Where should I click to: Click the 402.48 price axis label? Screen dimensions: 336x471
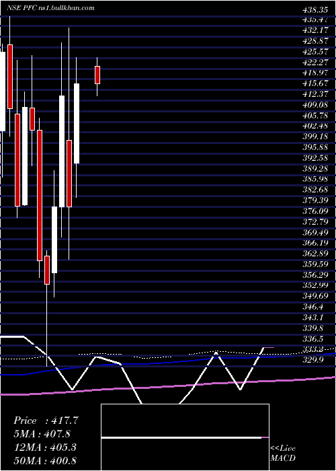(317, 126)
